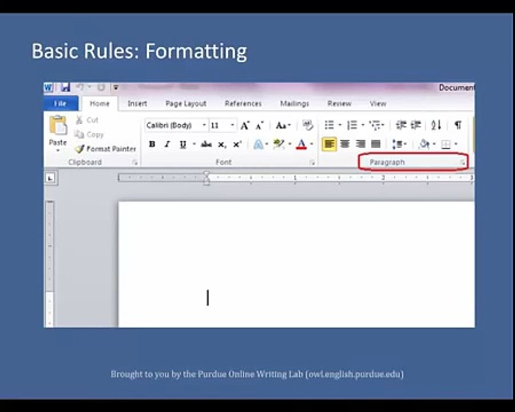This screenshot has height=412, width=515.
Task: Click the red Font Color A button
Action: [x=302, y=144]
